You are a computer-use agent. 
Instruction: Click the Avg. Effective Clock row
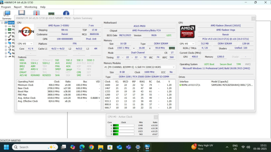coord(59,101)
